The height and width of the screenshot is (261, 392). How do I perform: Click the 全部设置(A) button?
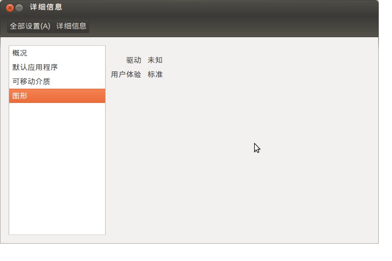[30, 26]
